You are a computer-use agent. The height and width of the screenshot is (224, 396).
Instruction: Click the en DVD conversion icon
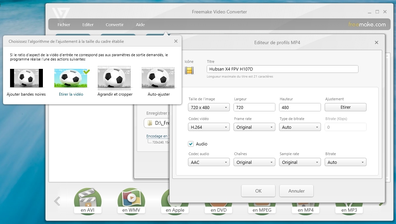(x=218, y=209)
